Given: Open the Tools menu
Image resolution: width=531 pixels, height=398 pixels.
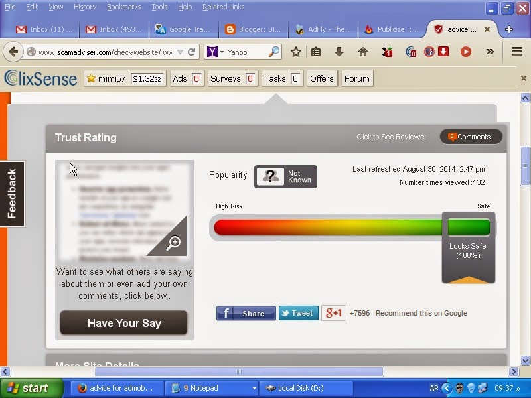Looking at the screenshot, I should [159, 7].
